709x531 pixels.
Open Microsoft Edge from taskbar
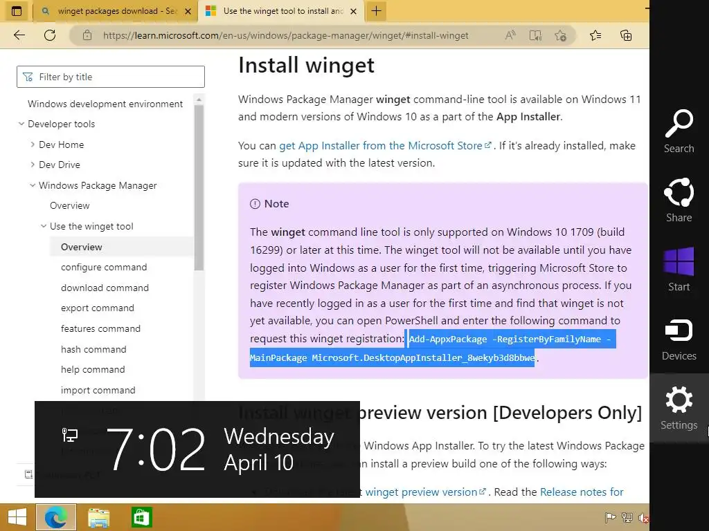(x=56, y=517)
